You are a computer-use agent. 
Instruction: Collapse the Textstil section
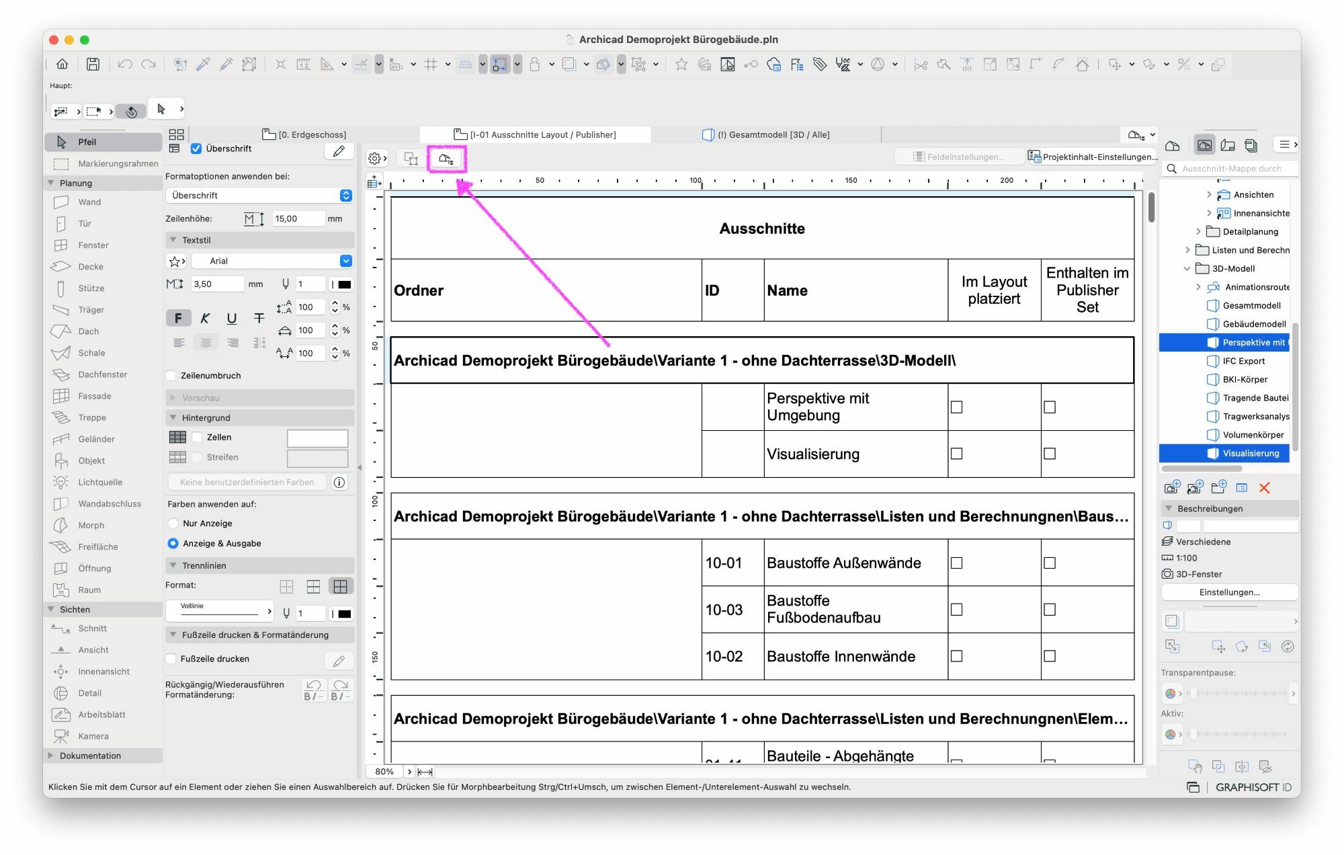tap(173, 240)
